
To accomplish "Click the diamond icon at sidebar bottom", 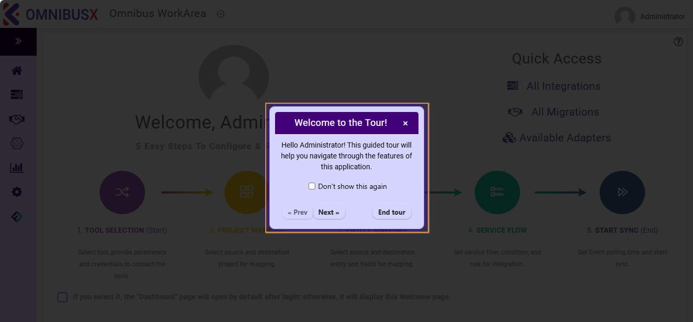I will coord(17,217).
